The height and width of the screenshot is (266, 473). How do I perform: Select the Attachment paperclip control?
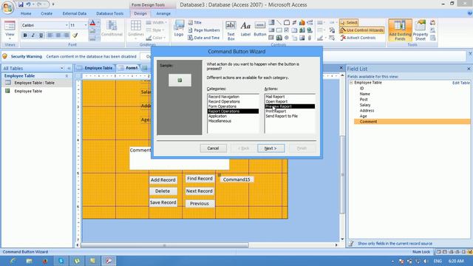pos(310,38)
